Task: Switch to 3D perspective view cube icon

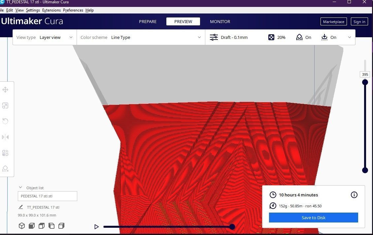Action: [22, 226]
